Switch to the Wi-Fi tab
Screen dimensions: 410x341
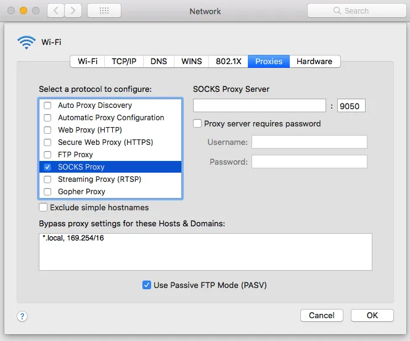(x=88, y=62)
